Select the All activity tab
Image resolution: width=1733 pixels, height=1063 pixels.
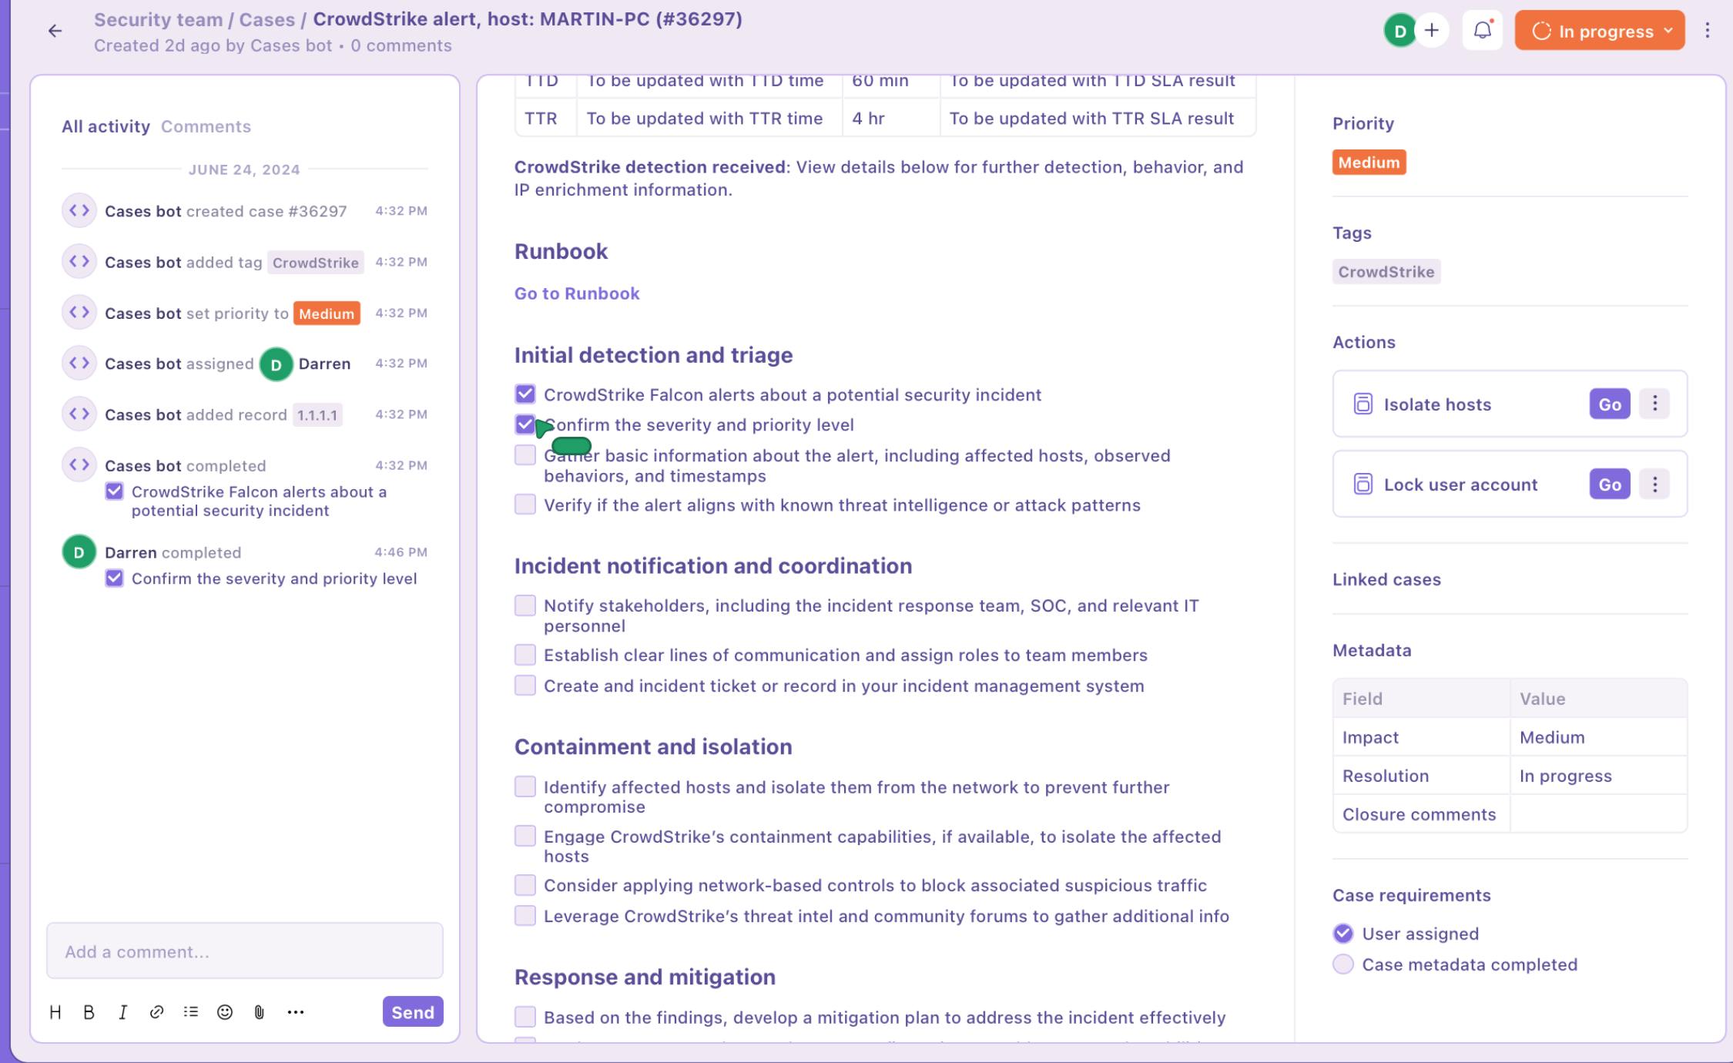106,126
